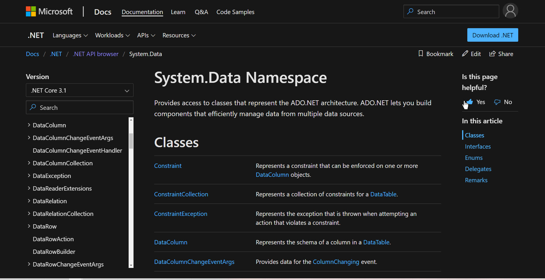Open the .NET Core 3.1 version dropdown
545x280 pixels.
79,90
